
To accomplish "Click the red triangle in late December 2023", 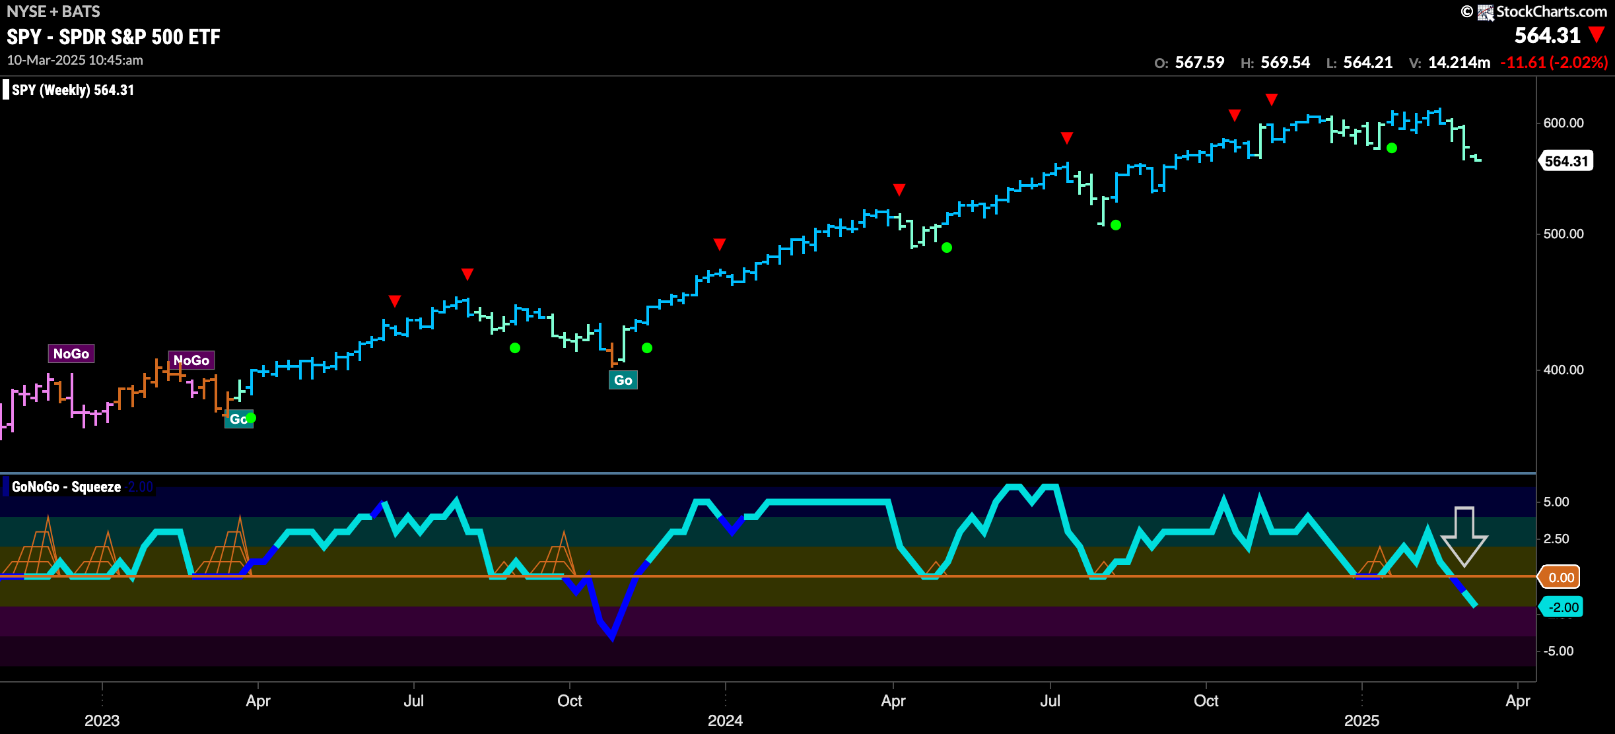I will (x=720, y=244).
